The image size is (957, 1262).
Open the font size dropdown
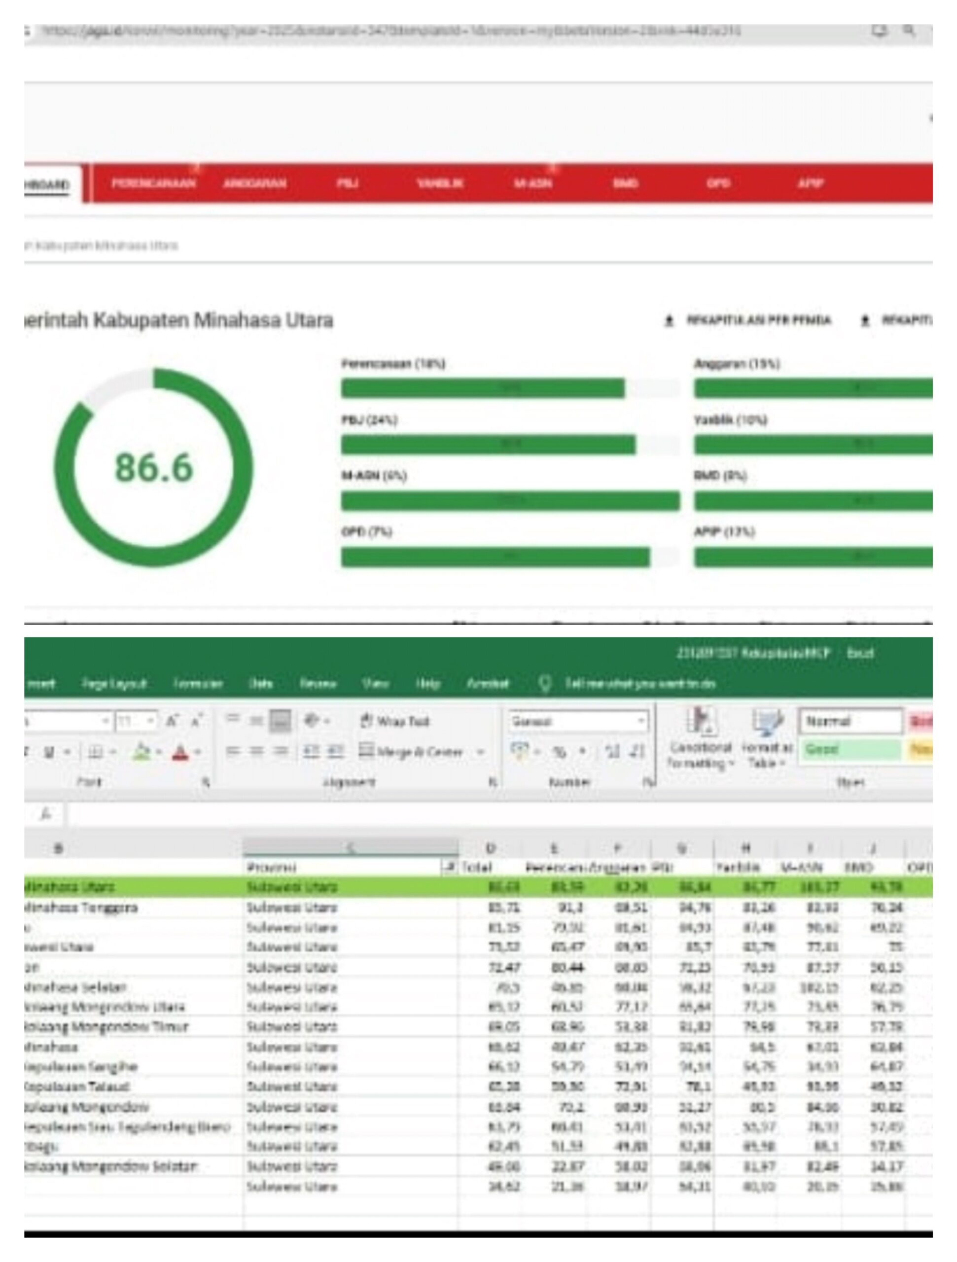tap(151, 721)
